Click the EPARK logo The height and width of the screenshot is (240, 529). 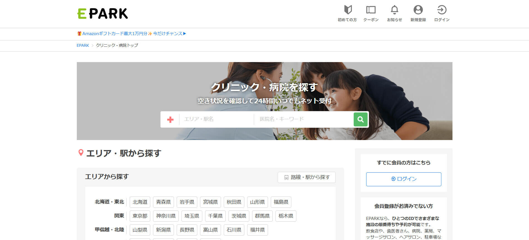coord(102,14)
